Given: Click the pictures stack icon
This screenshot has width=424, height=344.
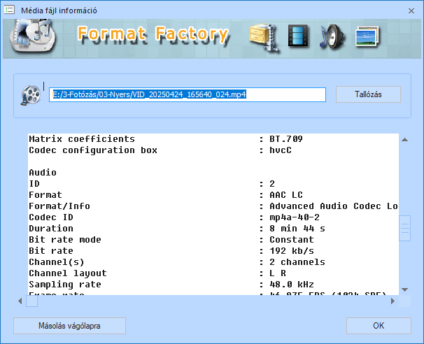Looking at the screenshot, I should point(367,36).
